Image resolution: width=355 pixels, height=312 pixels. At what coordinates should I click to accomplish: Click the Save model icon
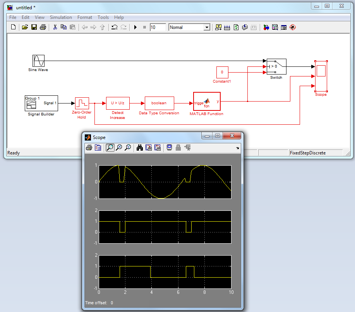coord(34,27)
